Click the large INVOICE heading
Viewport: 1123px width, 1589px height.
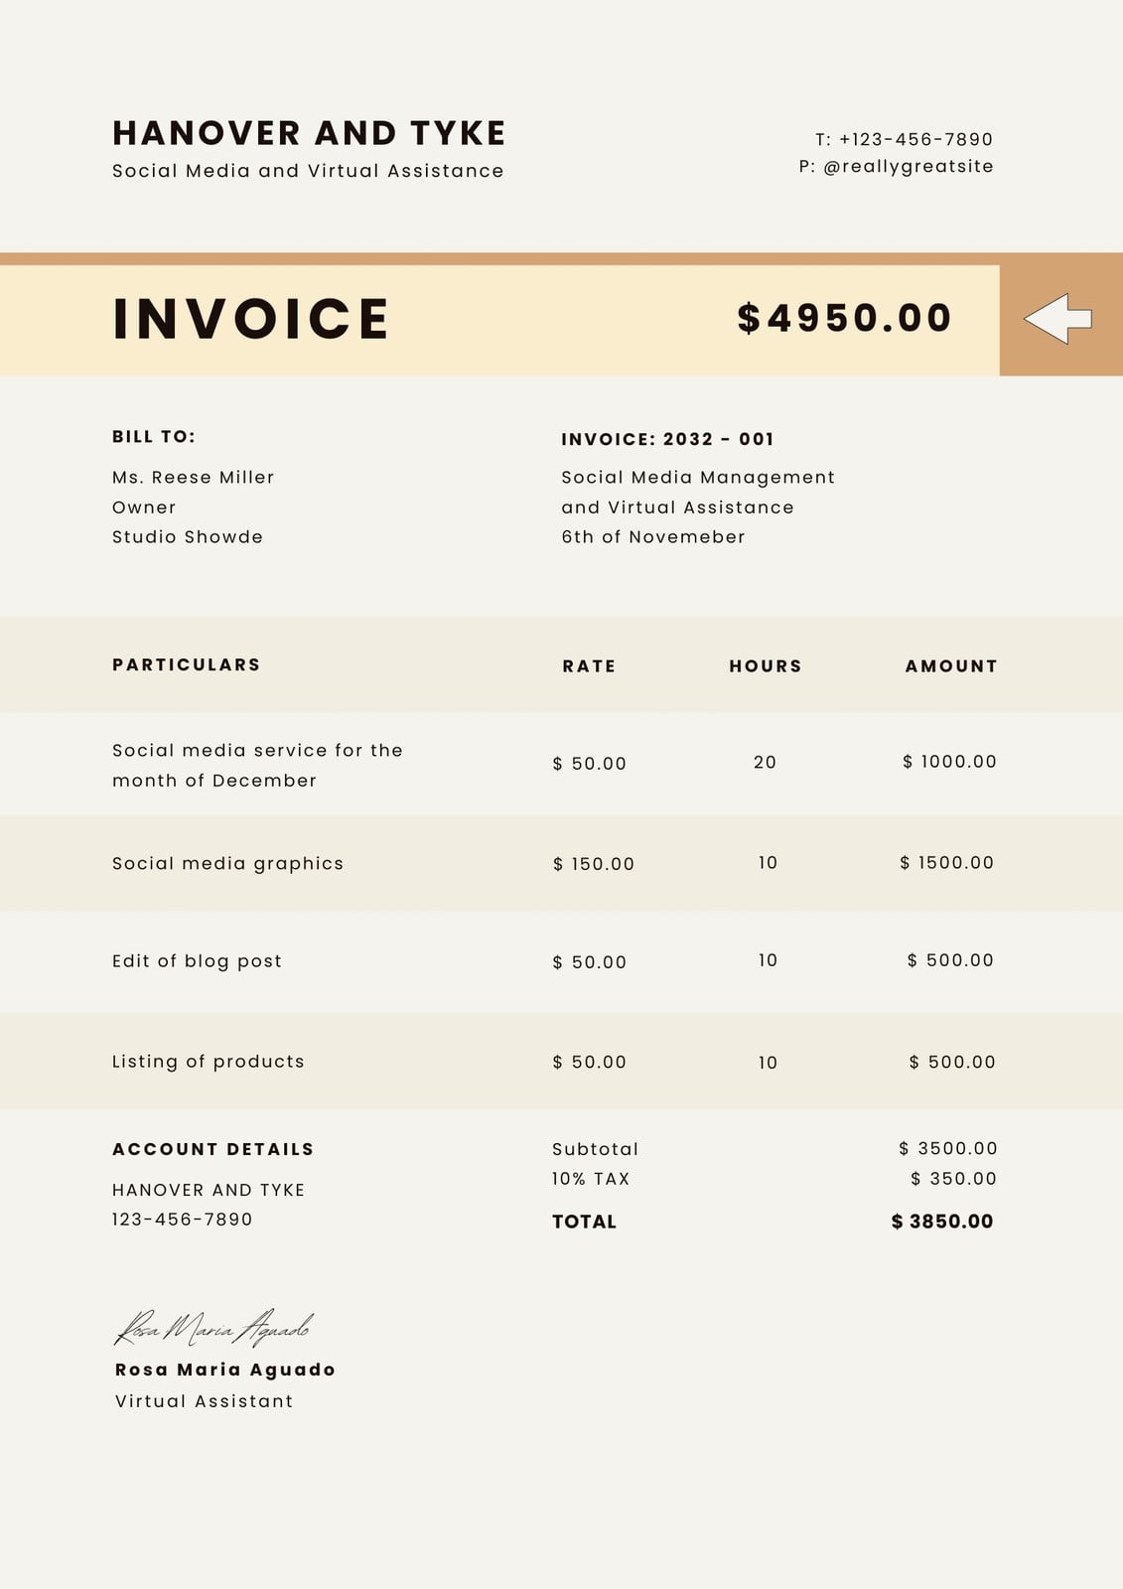[251, 319]
